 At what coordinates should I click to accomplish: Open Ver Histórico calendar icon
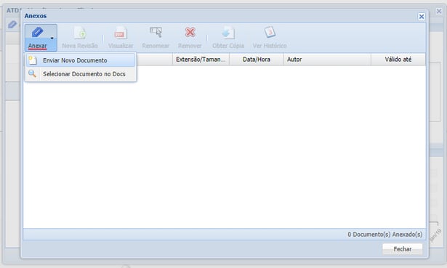click(x=270, y=32)
